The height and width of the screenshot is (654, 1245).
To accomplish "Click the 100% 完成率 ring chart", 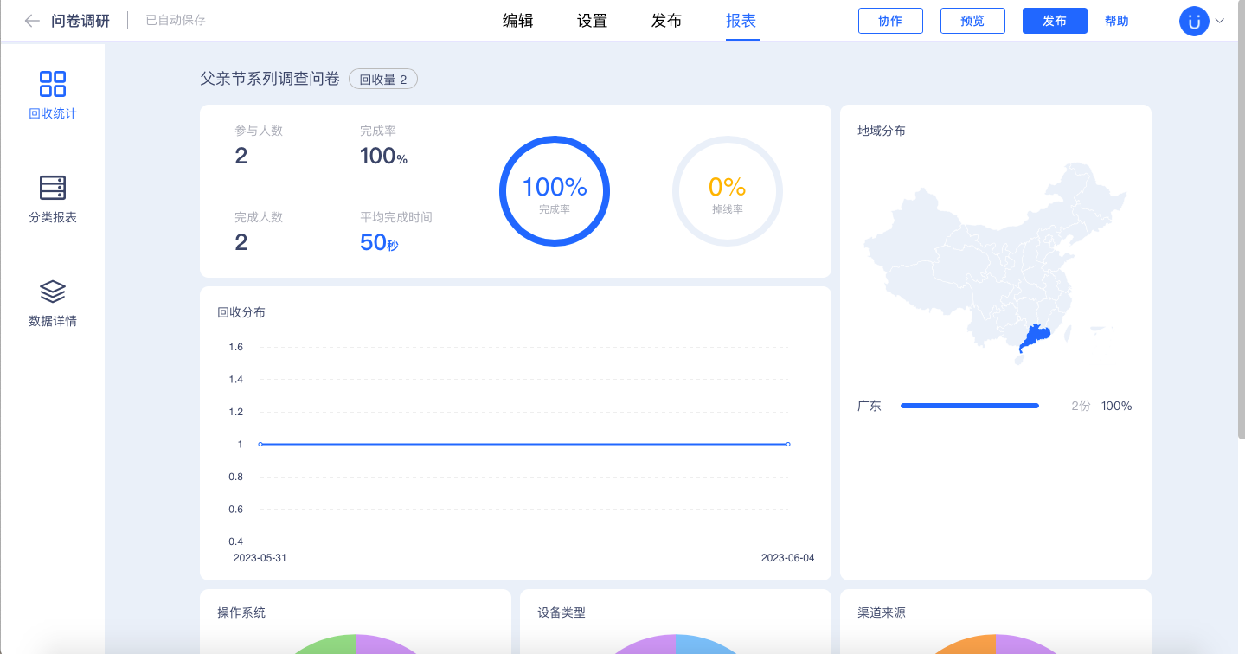I will pyautogui.click(x=555, y=191).
